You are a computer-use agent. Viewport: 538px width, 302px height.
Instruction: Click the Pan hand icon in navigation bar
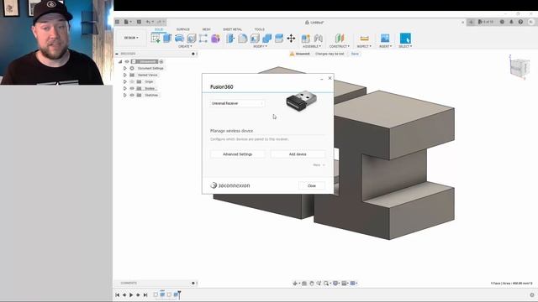coord(312,284)
